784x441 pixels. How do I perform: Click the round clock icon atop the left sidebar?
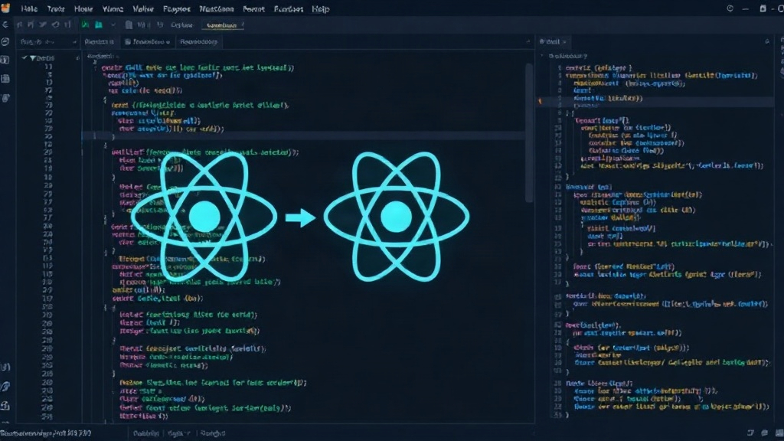coord(5,42)
